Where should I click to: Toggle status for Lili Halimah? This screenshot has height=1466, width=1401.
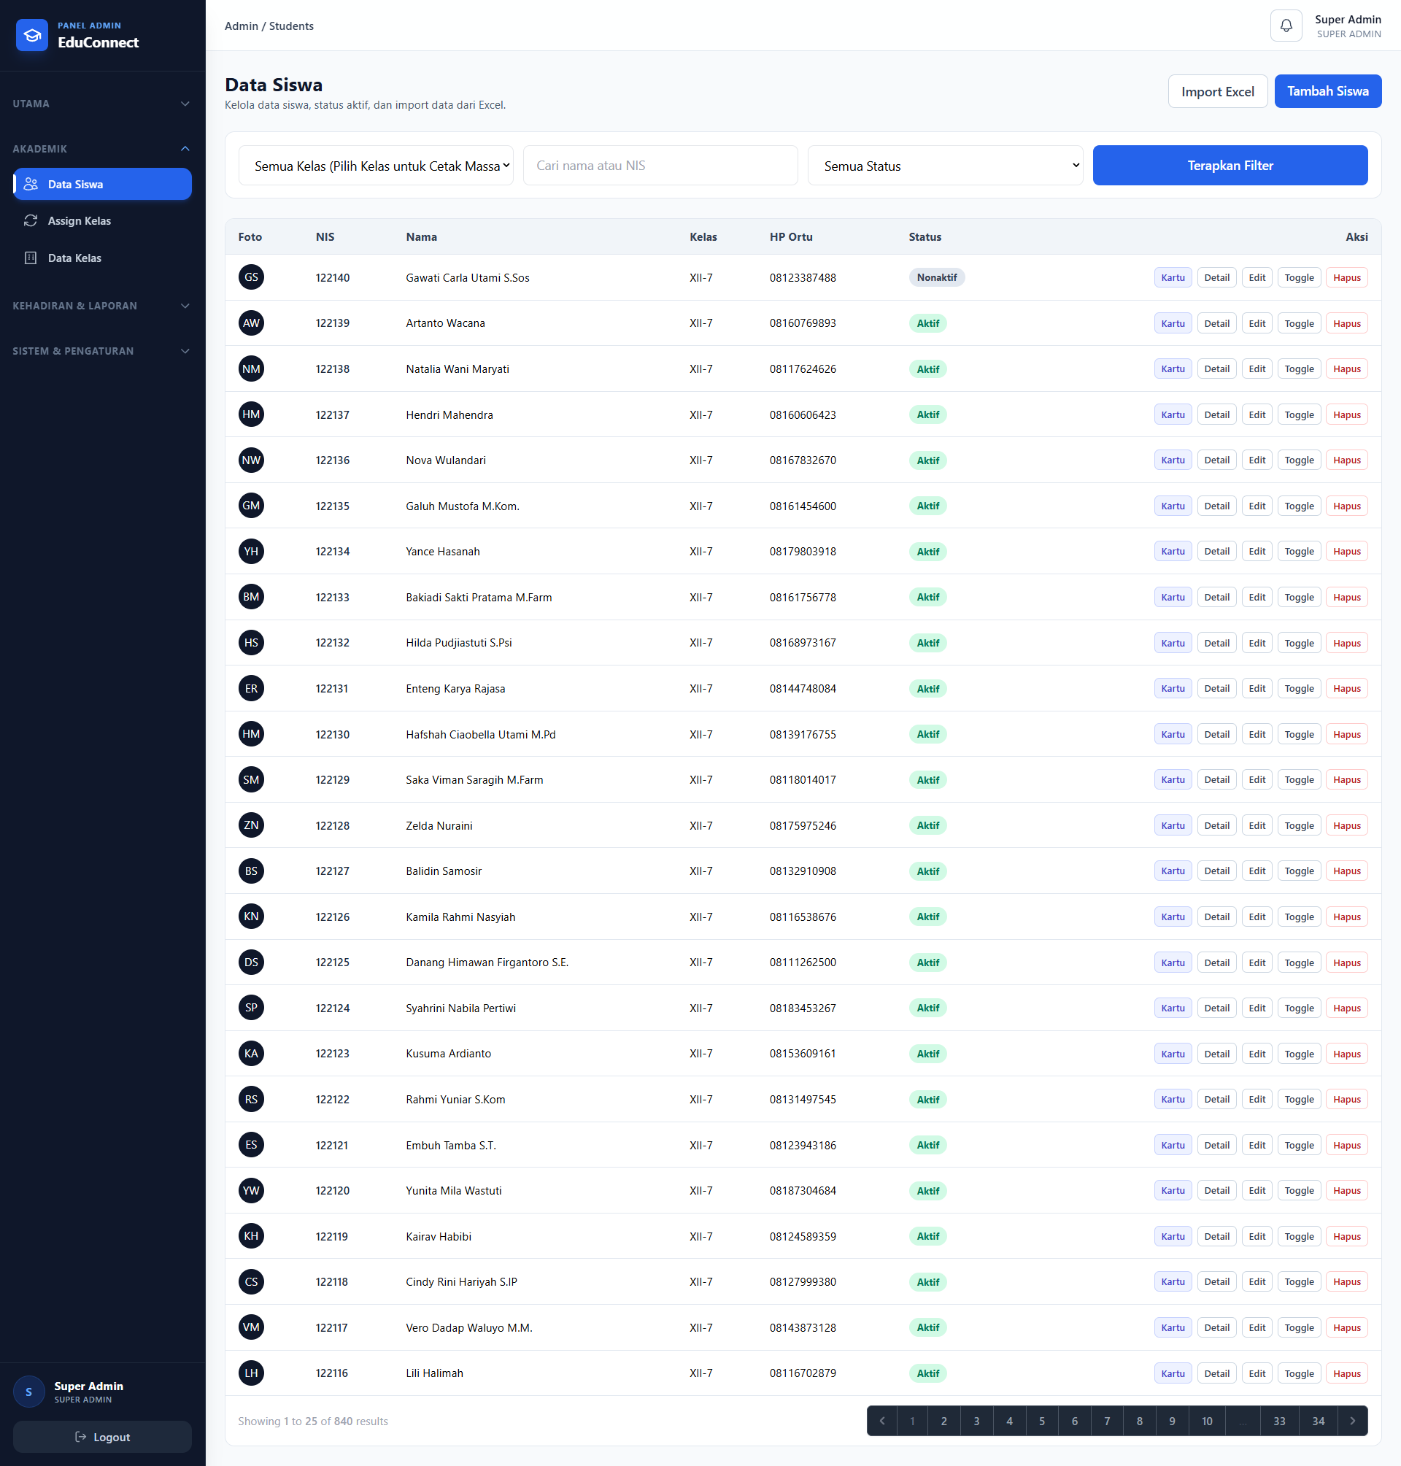click(1299, 1373)
